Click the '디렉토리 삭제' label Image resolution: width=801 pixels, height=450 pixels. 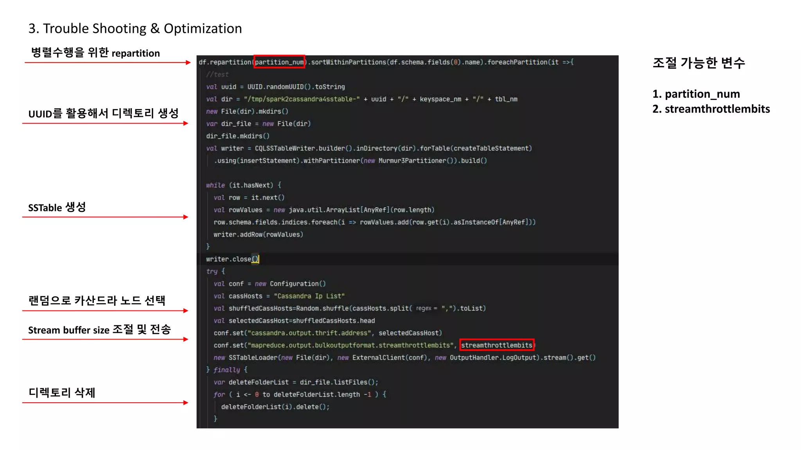(62, 393)
